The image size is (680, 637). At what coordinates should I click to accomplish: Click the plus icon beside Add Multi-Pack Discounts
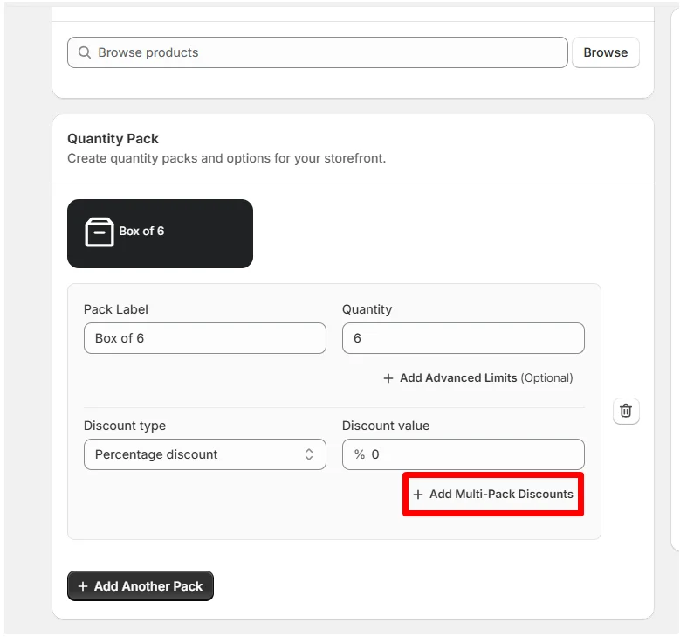point(418,495)
